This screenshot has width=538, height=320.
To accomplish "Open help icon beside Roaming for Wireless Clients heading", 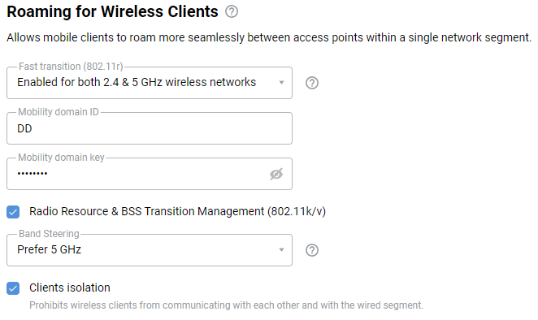I will coord(232,11).
